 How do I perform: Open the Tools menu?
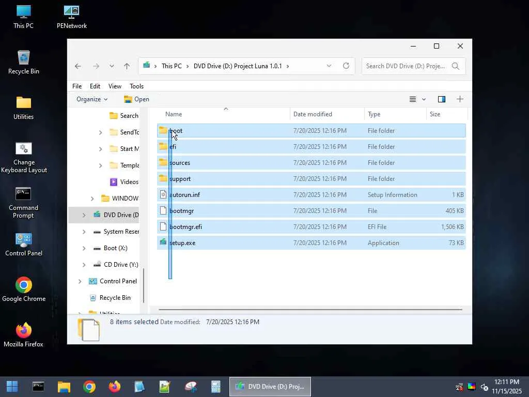tap(136, 86)
